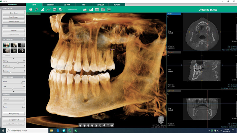Select the magnifier zoom tool
237x133 pixels.
(36, 9)
